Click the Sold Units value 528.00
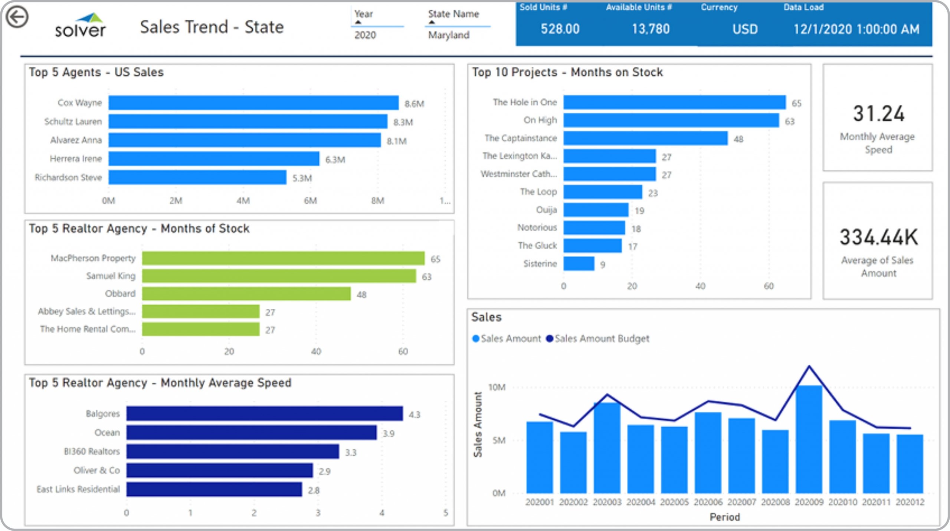 click(560, 29)
